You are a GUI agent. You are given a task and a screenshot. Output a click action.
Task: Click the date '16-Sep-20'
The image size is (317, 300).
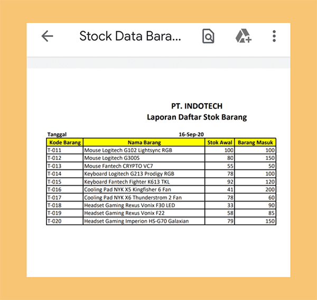pyautogui.click(x=191, y=134)
